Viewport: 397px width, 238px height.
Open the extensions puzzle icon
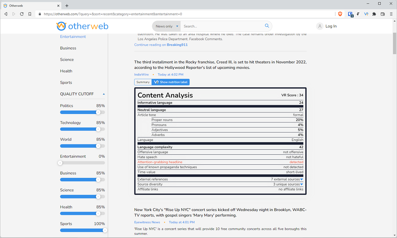click(374, 14)
